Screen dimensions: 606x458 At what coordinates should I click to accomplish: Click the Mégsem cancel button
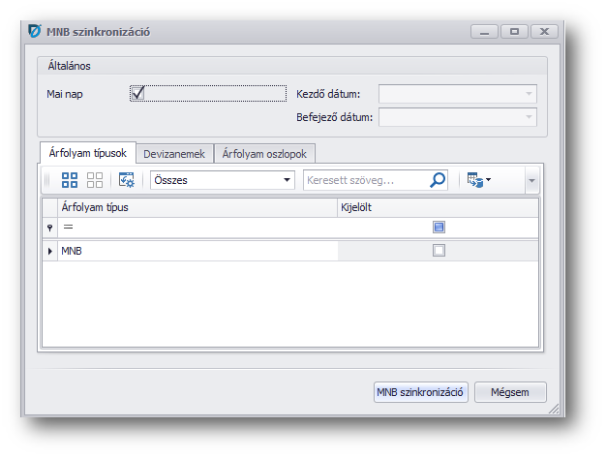(510, 392)
